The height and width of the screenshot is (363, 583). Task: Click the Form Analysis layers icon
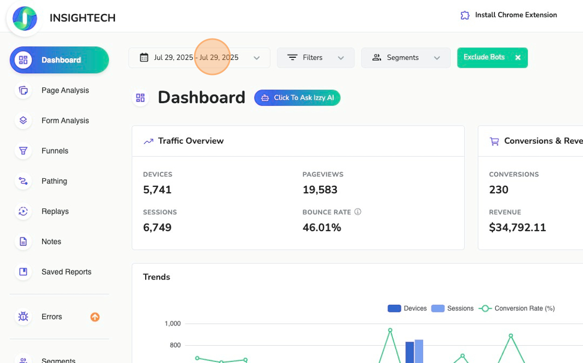[x=23, y=120]
